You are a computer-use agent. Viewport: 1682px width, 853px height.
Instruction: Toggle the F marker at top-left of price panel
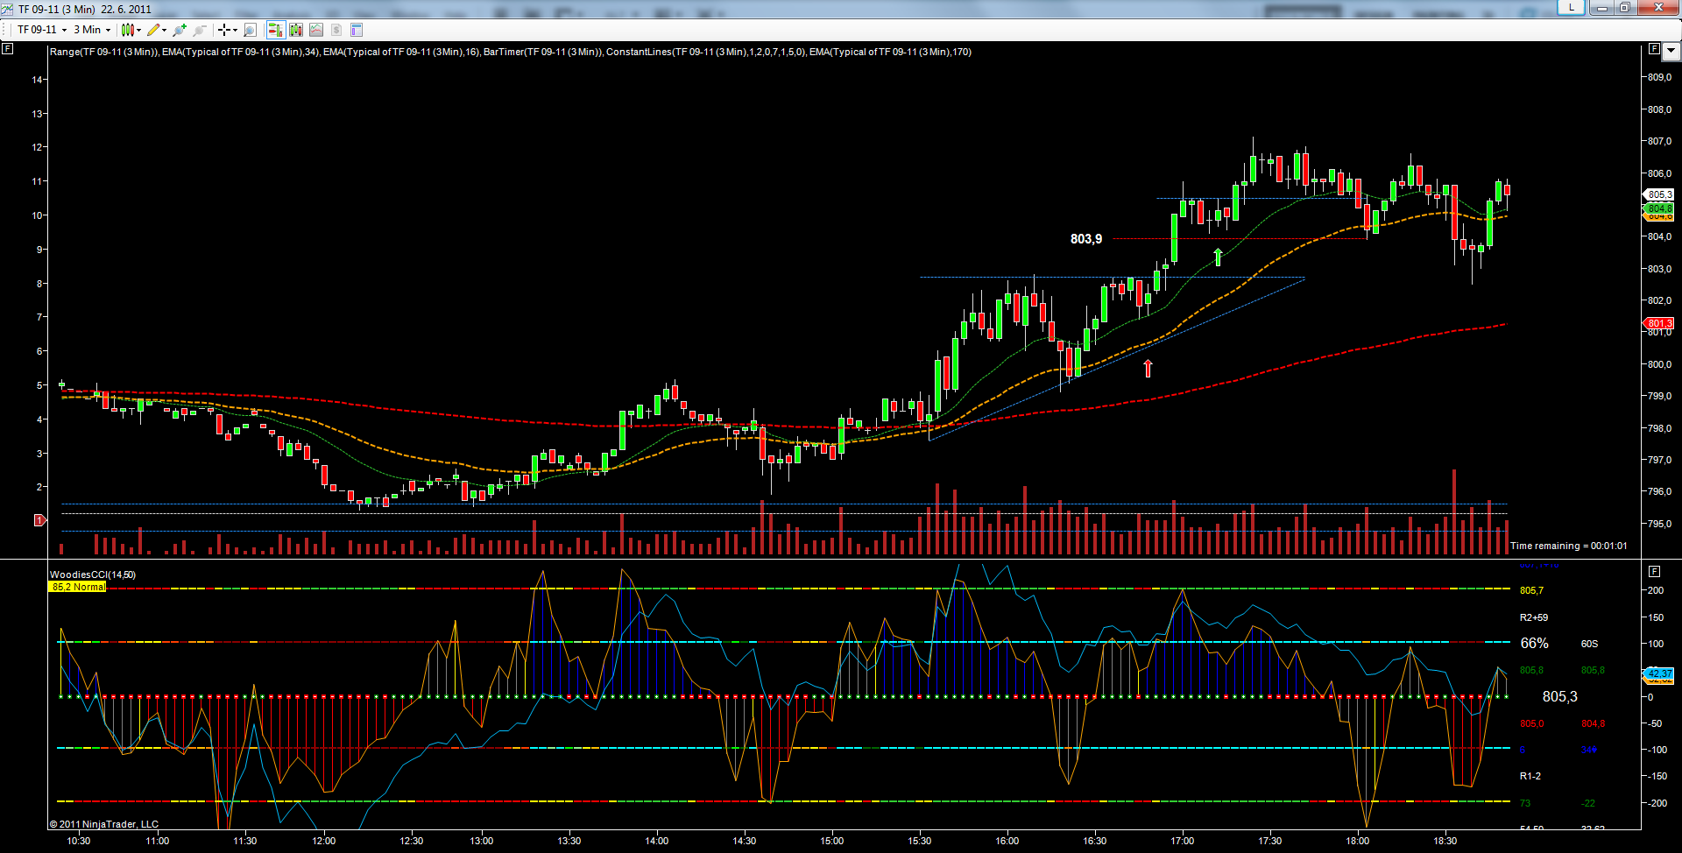point(8,49)
